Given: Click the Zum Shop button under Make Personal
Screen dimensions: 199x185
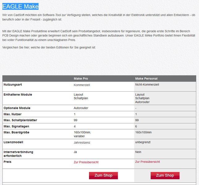Looking at the screenshot, I should [x=165, y=175].
